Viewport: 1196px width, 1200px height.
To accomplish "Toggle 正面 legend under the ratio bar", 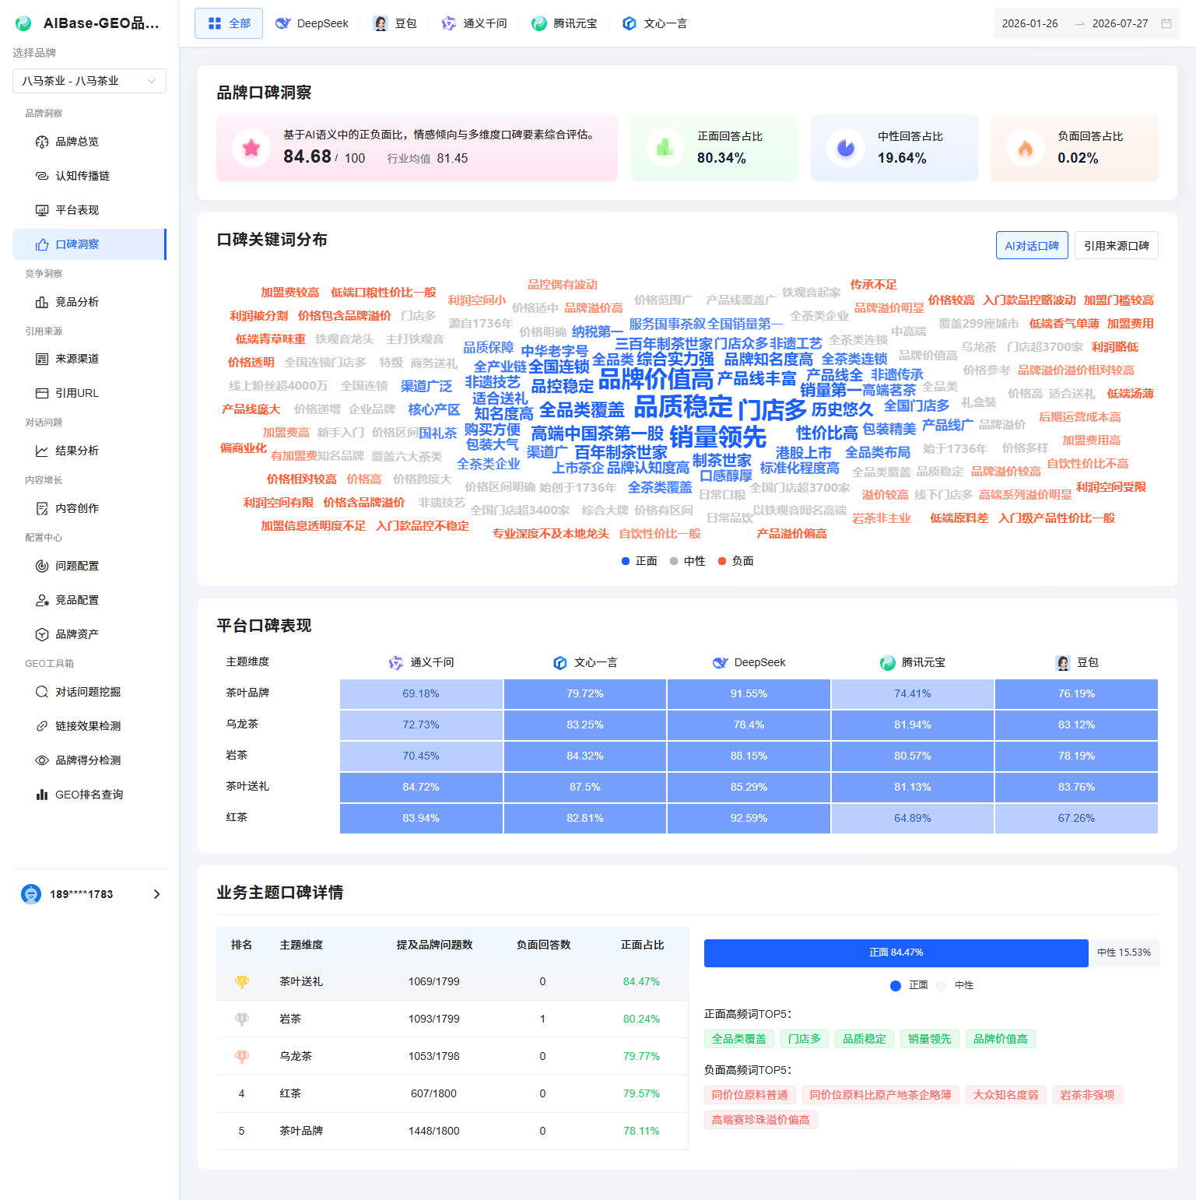I will tap(909, 985).
